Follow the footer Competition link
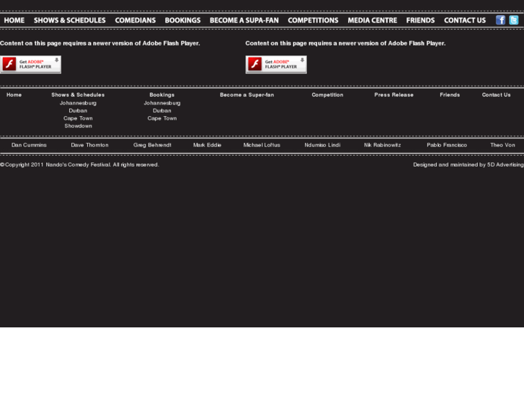The width and height of the screenshot is (524, 393). pyautogui.click(x=327, y=95)
